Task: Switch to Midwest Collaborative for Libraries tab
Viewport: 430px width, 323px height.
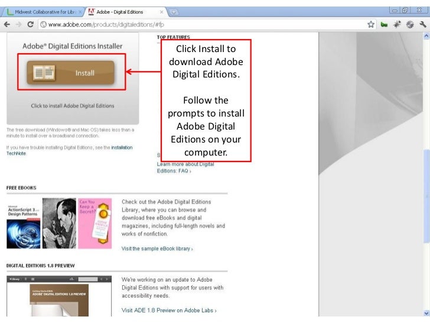Action: coord(43,12)
